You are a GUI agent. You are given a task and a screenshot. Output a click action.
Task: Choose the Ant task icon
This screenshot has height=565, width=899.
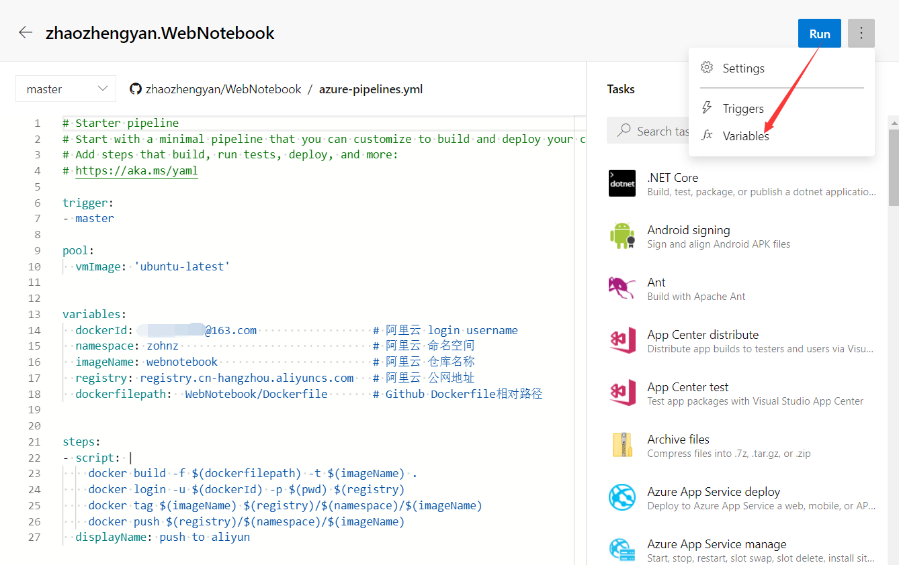click(x=622, y=288)
